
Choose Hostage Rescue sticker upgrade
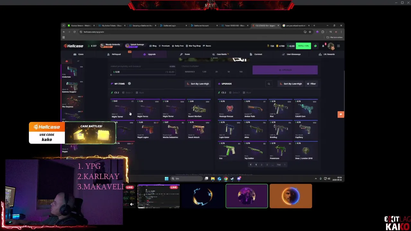(230, 109)
